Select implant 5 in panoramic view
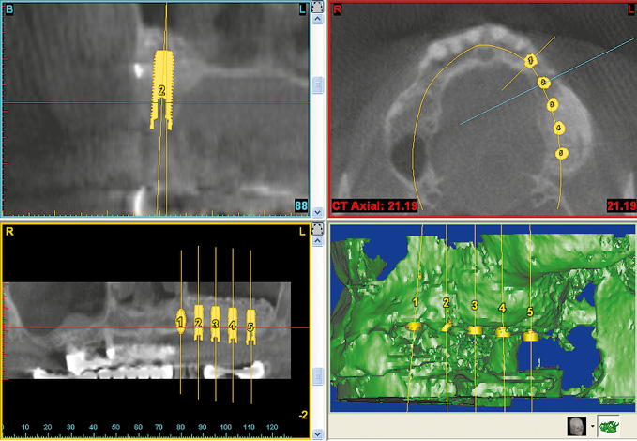Screen dimensions: 637x441 (250, 327)
